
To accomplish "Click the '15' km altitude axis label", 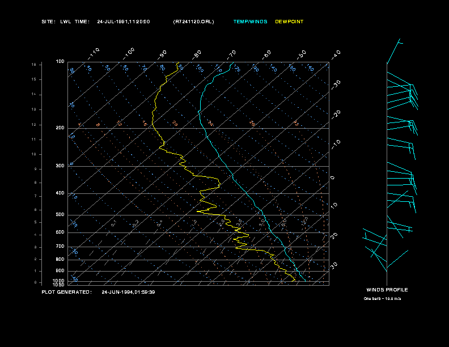I will (x=34, y=79).
